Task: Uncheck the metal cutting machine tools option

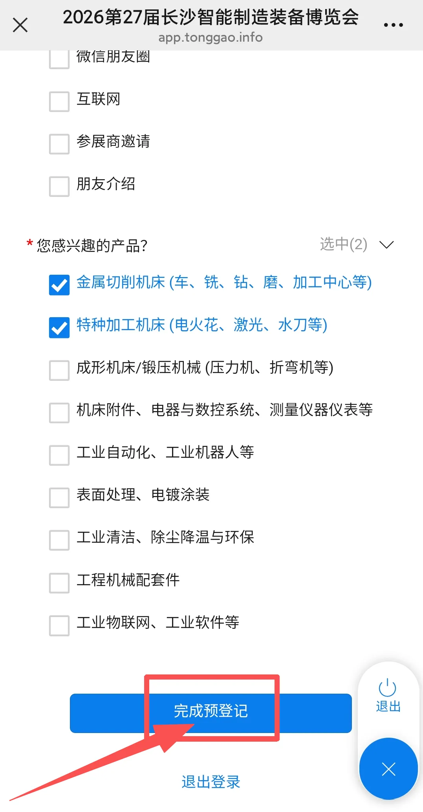Action: click(x=59, y=285)
